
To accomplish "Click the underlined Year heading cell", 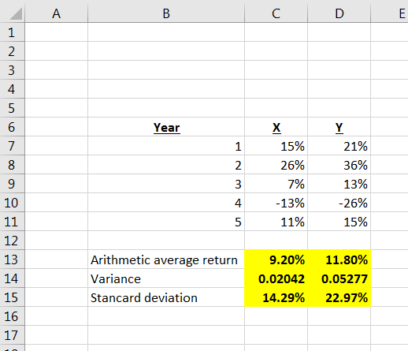I will (x=166, y=127).
